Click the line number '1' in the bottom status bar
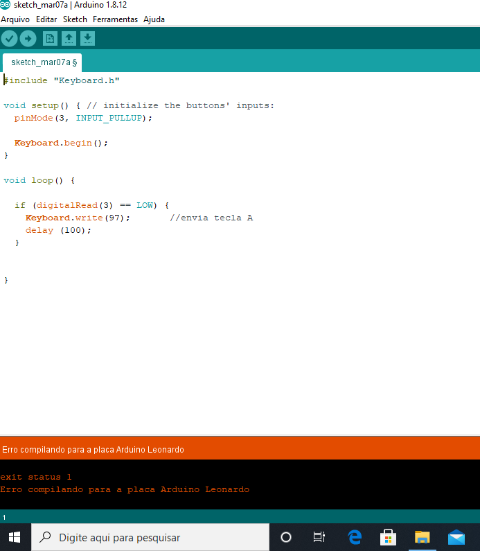 point(4,517)
